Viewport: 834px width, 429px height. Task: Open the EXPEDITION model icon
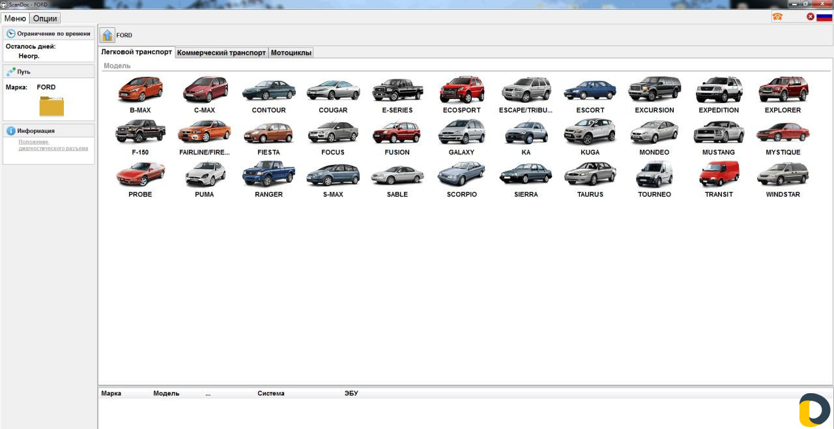[719, 90]
